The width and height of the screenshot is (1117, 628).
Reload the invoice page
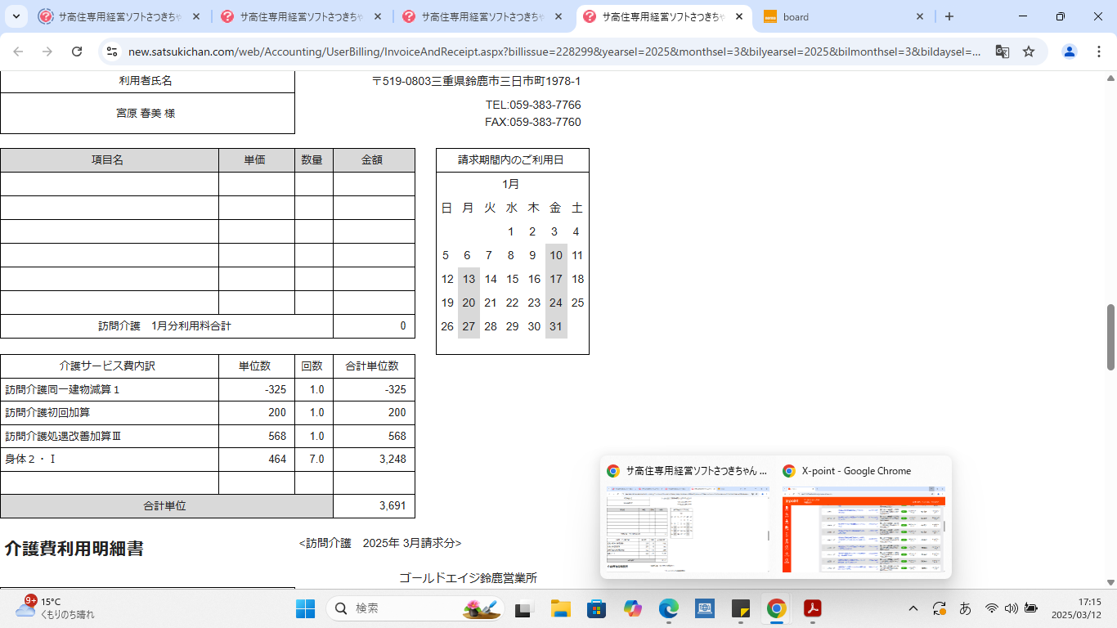click(x=77, y=52)
